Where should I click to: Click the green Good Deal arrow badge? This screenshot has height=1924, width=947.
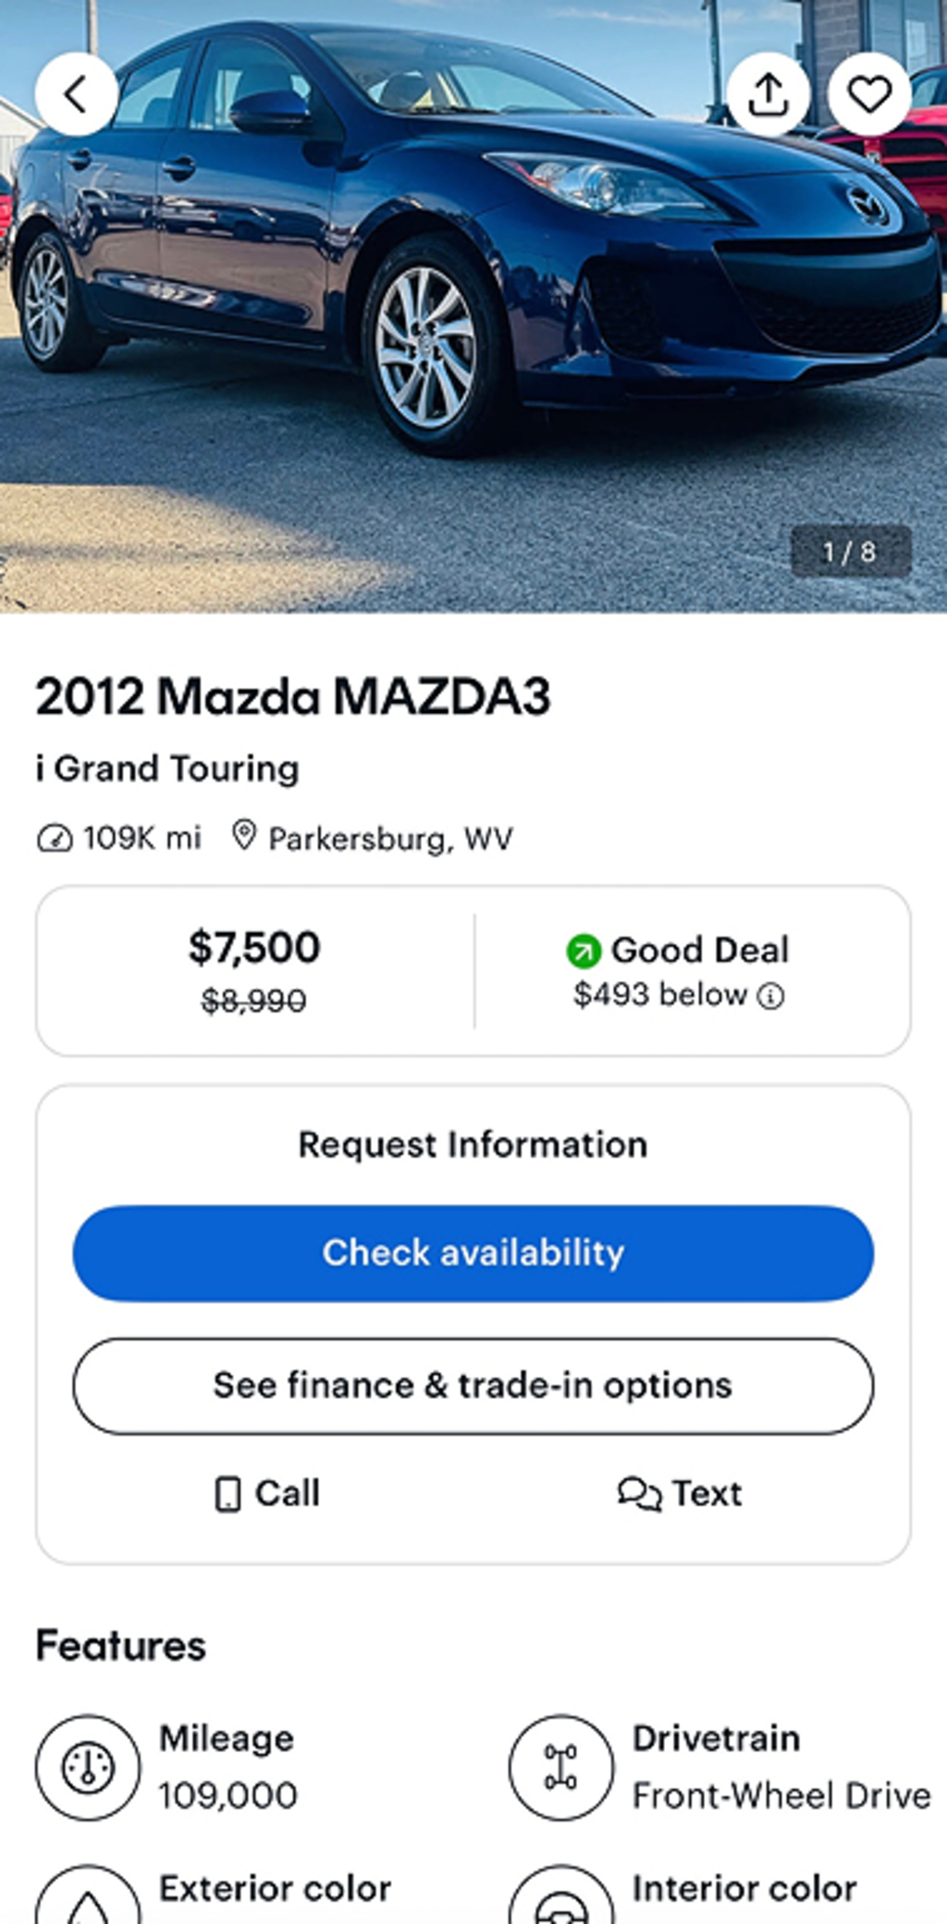(x=584, y=950)
